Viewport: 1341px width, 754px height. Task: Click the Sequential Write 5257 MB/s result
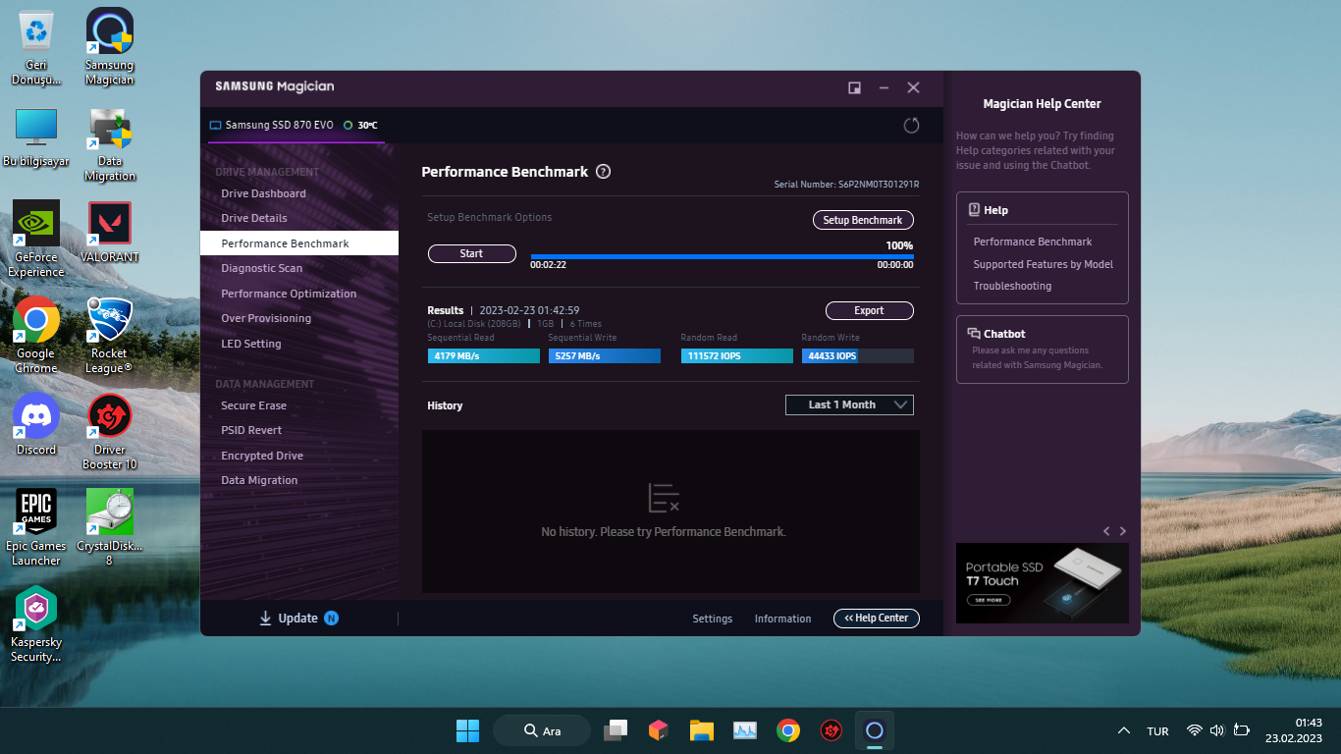pos(604,355)
